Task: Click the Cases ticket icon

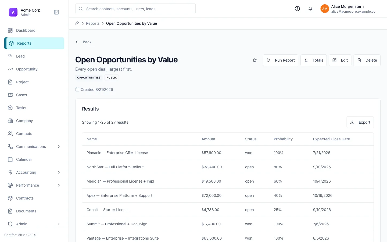Action: coord(10,95)
